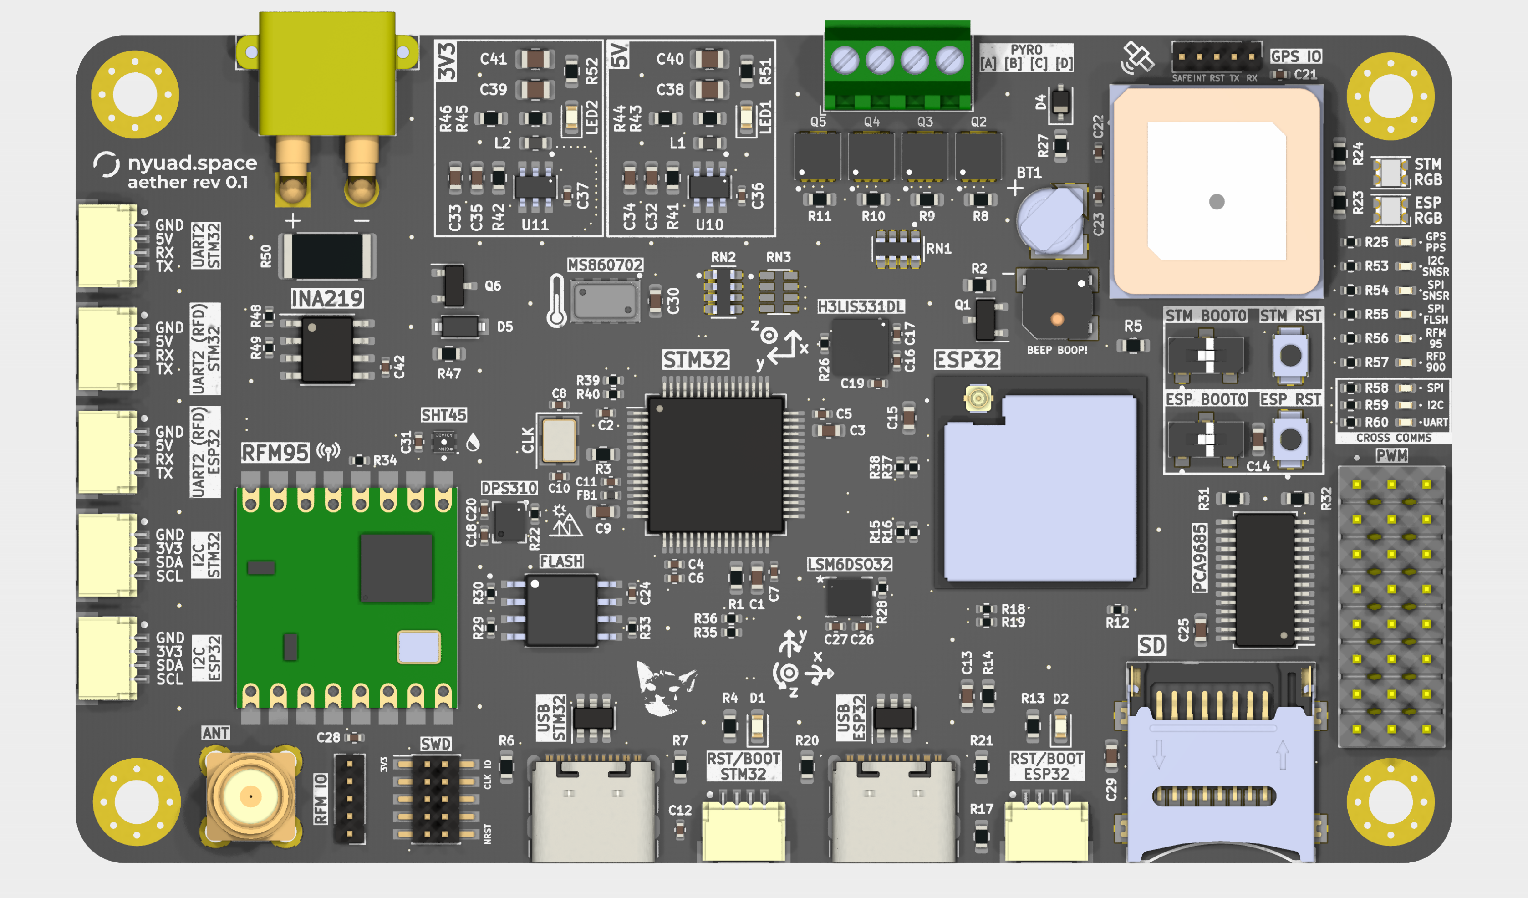Click the SWD debug header

point(437,799)
